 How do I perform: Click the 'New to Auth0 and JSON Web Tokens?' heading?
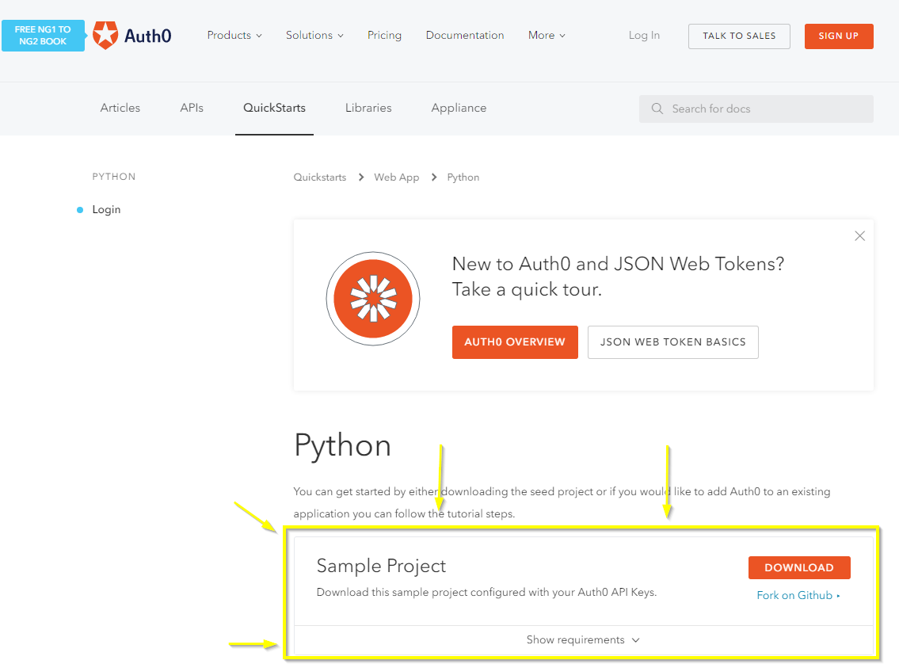(x=618, y=264)
